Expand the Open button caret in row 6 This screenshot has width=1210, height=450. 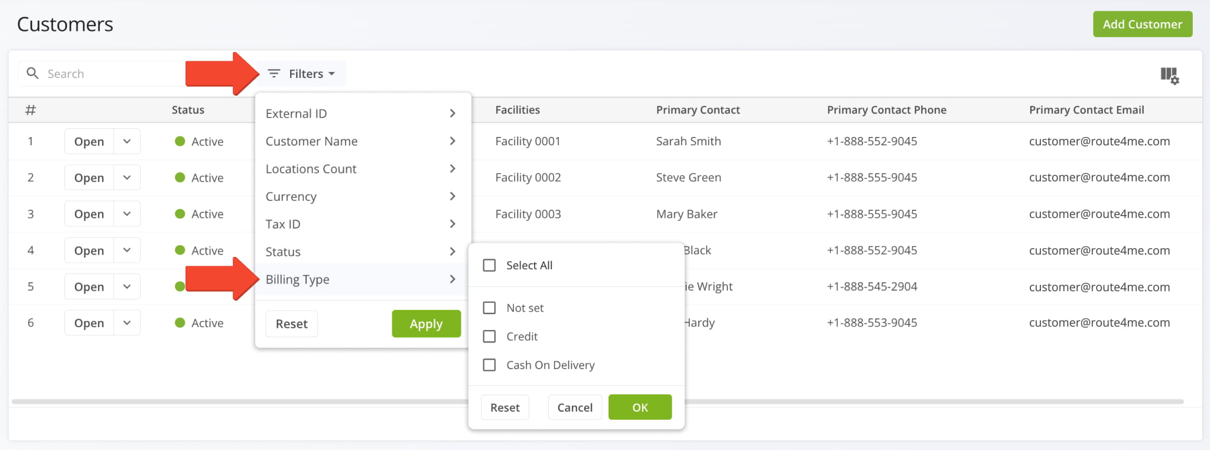point(127,323)
